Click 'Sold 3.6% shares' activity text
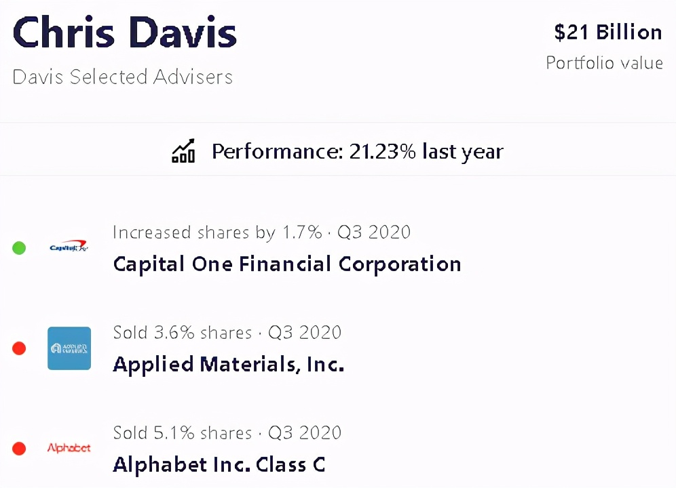676x488 pixels. pyautogui.click(x=183, y=333)
